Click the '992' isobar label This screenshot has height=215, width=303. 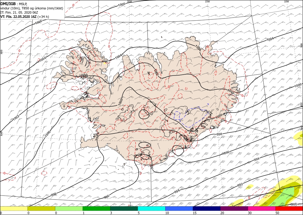click(x=240, y=185)
